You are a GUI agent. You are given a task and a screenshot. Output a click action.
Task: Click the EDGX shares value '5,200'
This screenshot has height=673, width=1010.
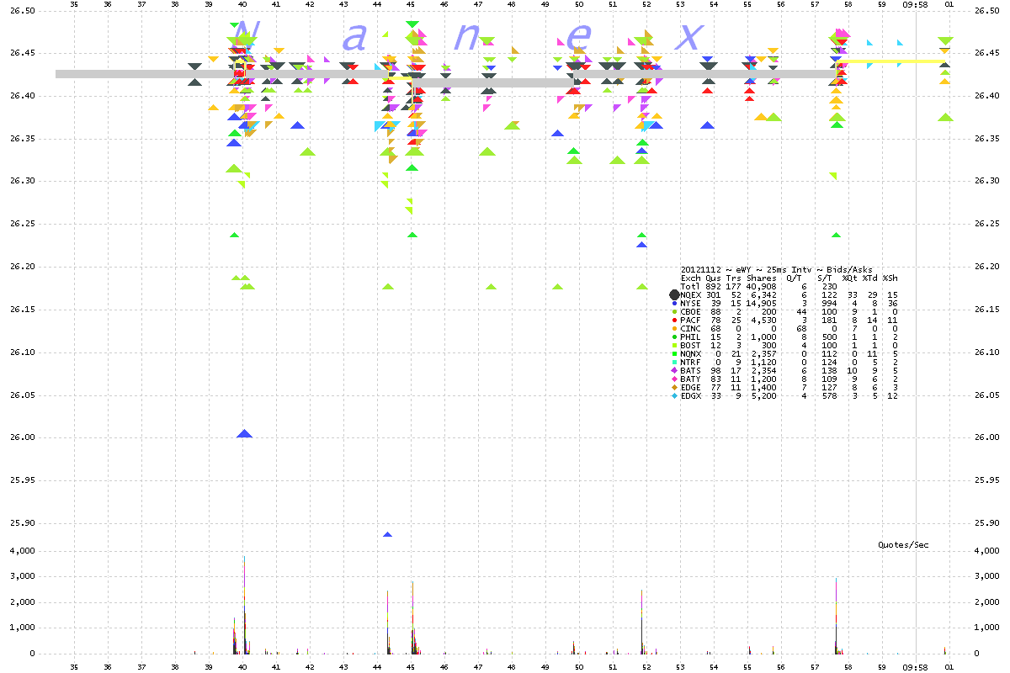764,395
